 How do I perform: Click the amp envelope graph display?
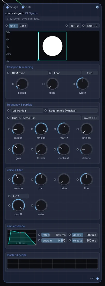(22, 237)
